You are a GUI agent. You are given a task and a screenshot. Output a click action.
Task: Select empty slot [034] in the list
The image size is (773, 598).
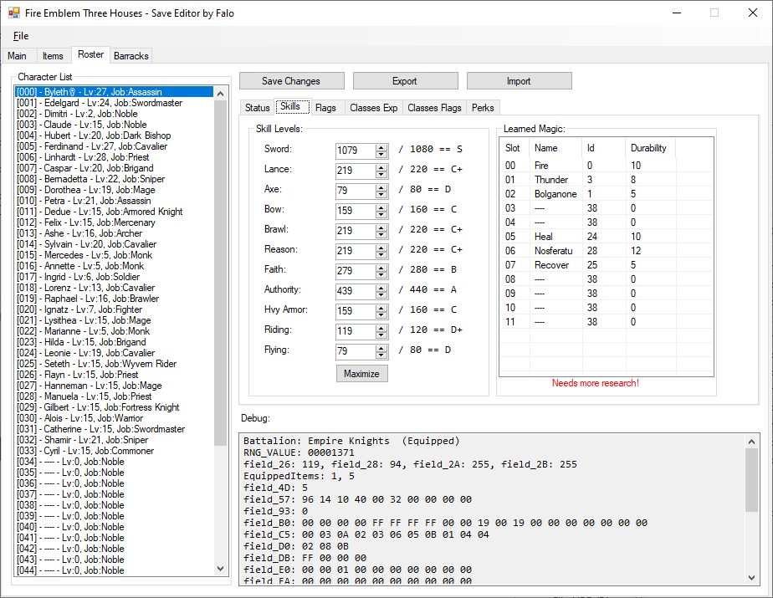[115, 462]
